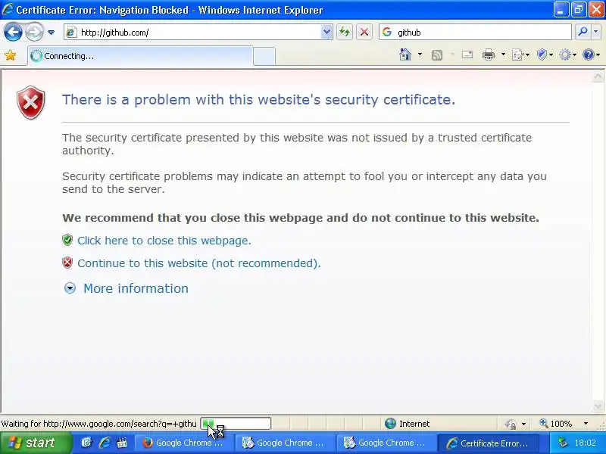The image size is (606, 454).
Task: Select the 'Certificate Error...' taskbar button
Action: (488, 443)
